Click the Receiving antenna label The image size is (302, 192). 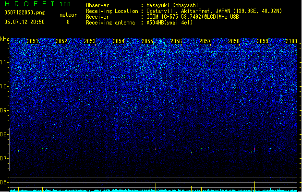(x=110, y=23)
